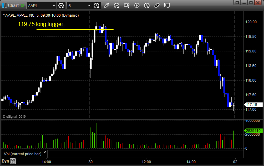The width and height of the screenshot is (264, 166).
Task: Toggle the Dyn scaling lock icon
Action: pos(13,161)
